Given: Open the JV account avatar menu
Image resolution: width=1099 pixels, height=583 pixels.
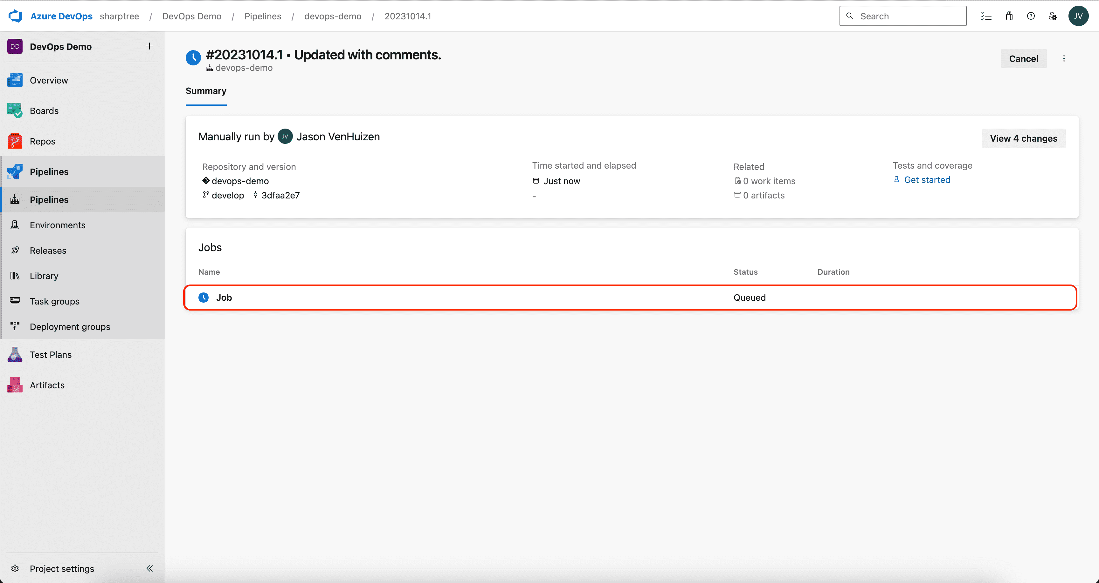Looking at the screenshot, I should pos(1078,16).
